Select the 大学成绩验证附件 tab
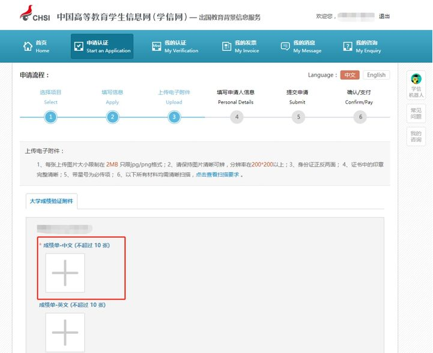The width and height of the screenshot is (433, 353). pos(52,201)
